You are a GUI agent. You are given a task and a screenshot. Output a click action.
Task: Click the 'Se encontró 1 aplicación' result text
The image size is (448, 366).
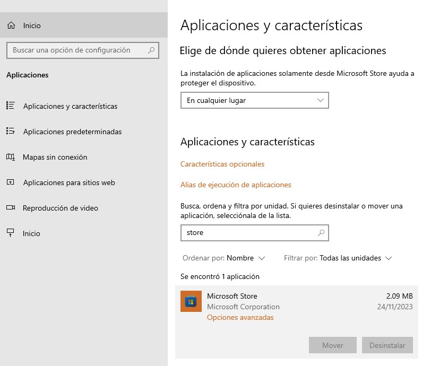pyautogui.click(x=220, y=276)
